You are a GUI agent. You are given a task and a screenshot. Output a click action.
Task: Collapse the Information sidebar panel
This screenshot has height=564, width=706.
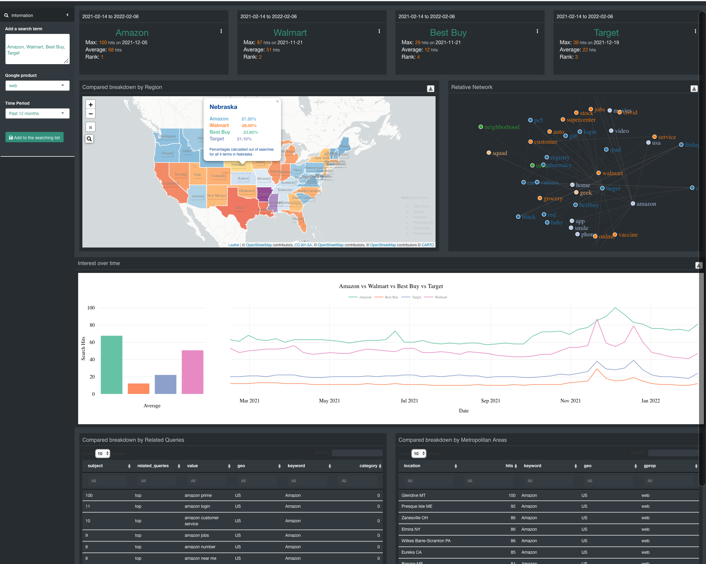(68, 15)
